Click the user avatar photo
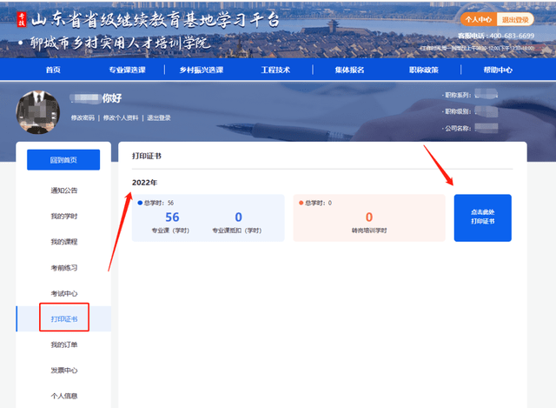 38,112
